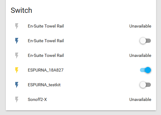Click the Unavailable status of Sonoff2-X

pos(140,99)
